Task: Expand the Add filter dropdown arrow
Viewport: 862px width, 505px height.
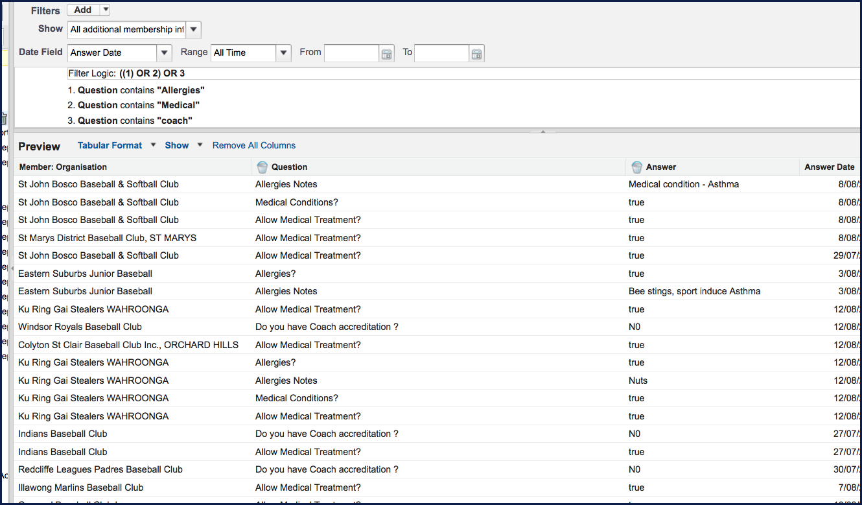Action: click(106, 10)
